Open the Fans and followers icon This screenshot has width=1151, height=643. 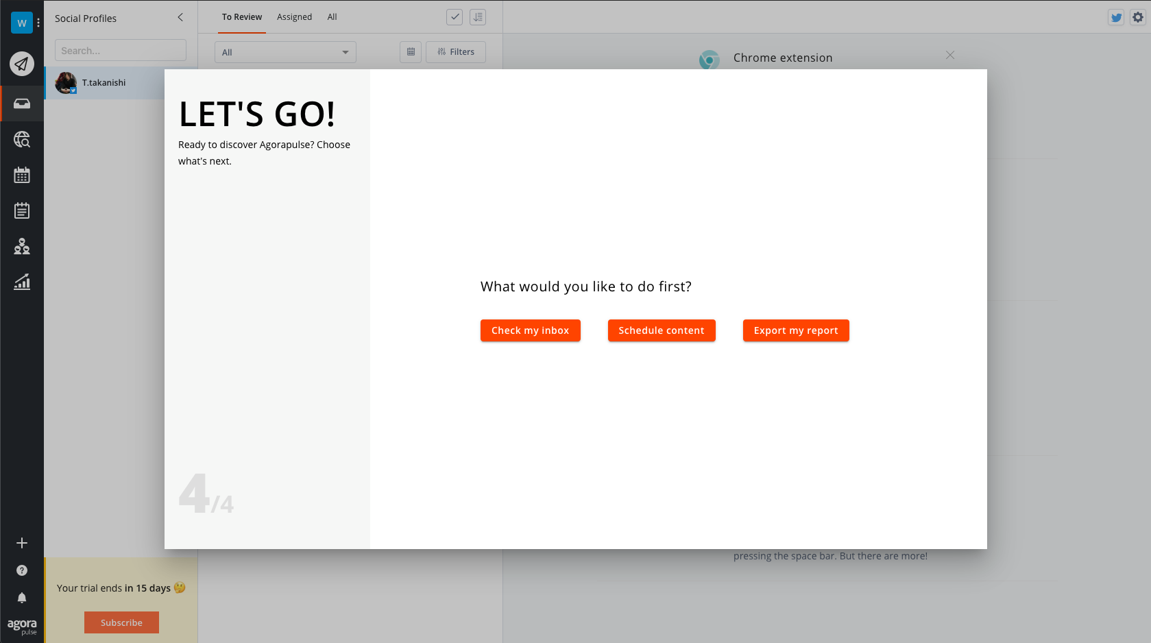pyautogui.click(x=22, y=246)
